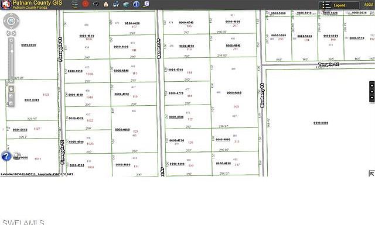This screenshot has width=375, height=225.
Task: Select parcel label 0000-4620
Action: pos(132,23)
